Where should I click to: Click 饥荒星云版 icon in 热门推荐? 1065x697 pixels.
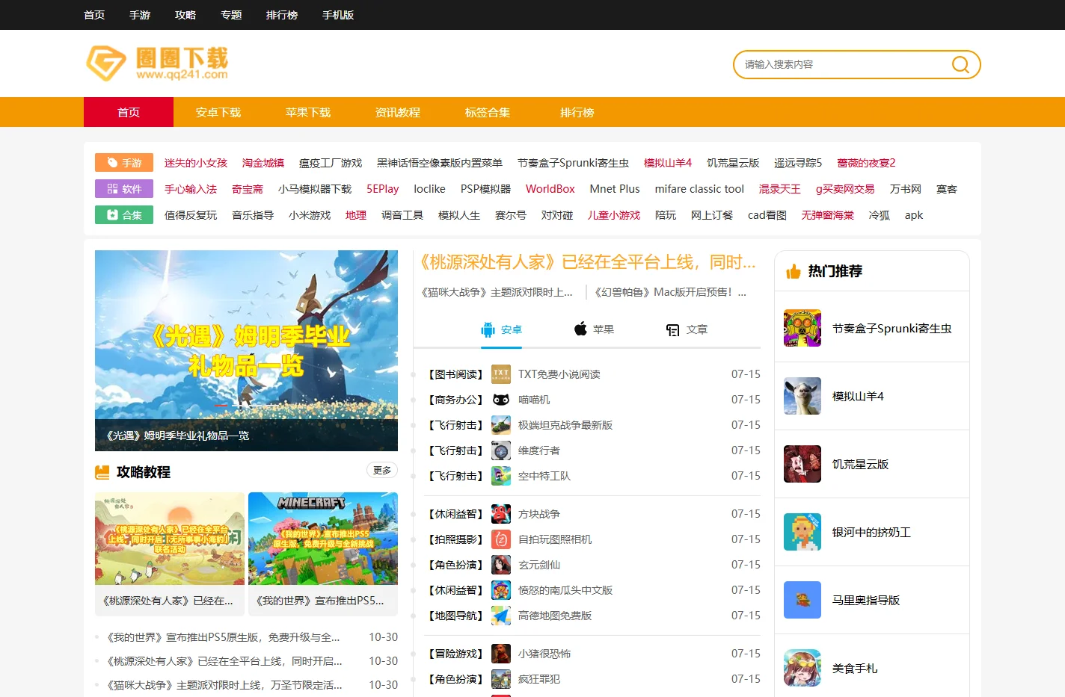coord(802,464)
